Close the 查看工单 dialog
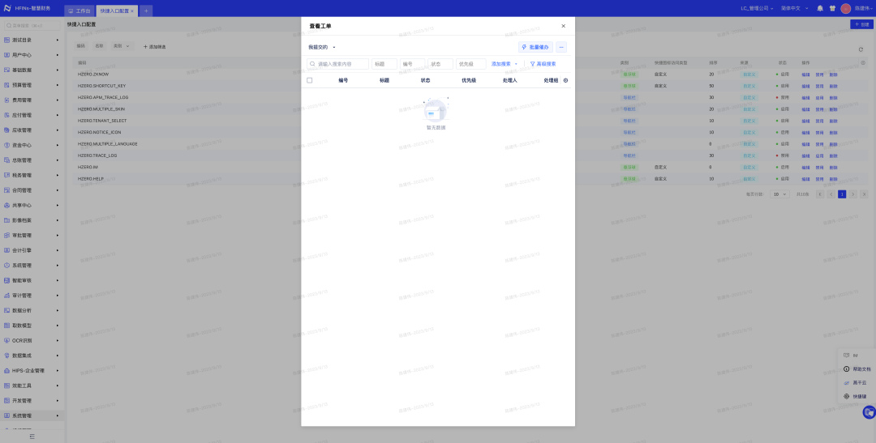Screen dimensions: 876x443 pyautogui.click(x=563, y=26)
